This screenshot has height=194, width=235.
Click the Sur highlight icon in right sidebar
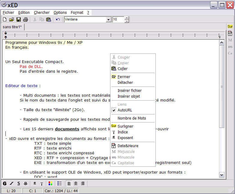click(230, 26)
